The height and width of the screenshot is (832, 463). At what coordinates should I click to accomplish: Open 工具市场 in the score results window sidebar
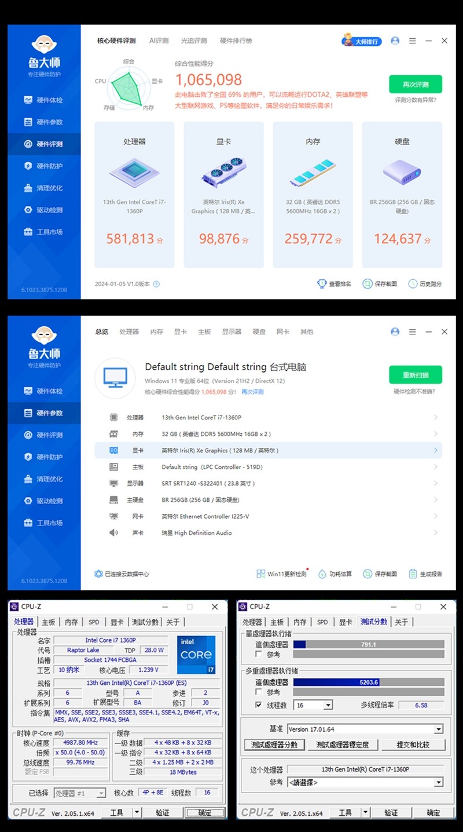(x=44, y=232)
